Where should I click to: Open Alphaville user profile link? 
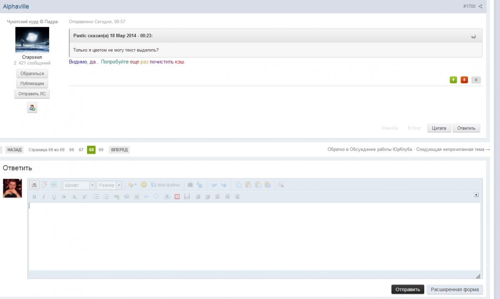point(16,7)
